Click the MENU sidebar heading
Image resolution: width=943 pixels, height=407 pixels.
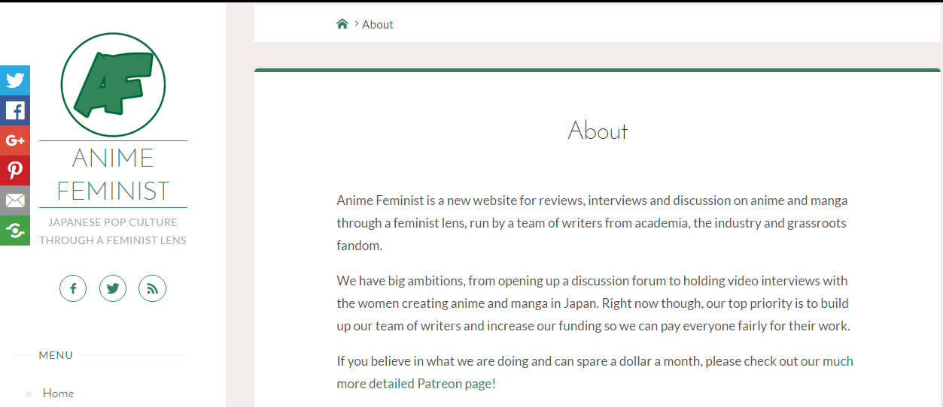pyautogui.click(x=56, y=355)
